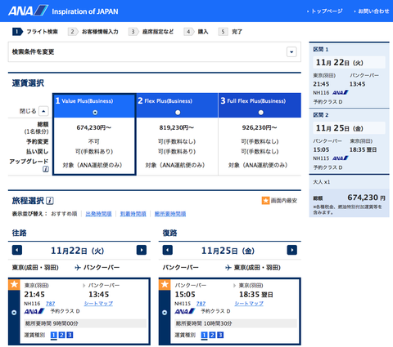Image resolution: width=393 pixels, height=347 pixels.
Task: Click the ANA logo in return flight card
Action: point(185,311)
